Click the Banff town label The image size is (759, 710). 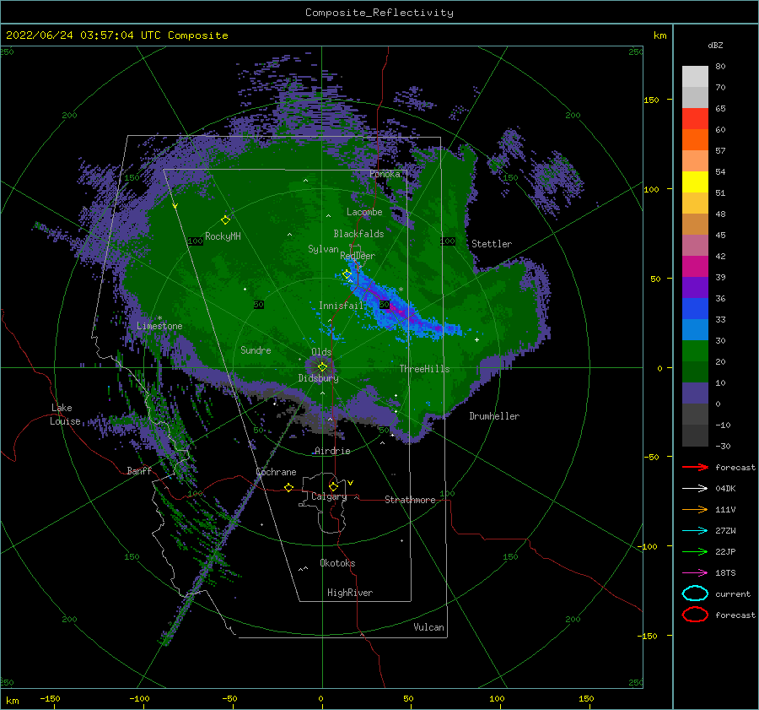click(x=139, y=470)
